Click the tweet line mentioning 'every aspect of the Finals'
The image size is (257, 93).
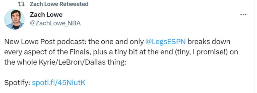click(121, 52)
